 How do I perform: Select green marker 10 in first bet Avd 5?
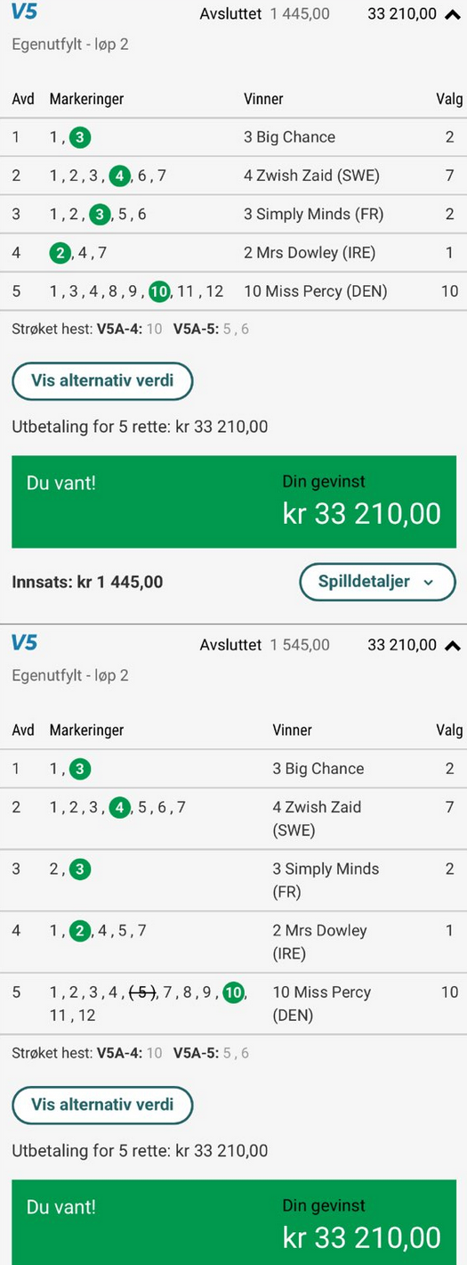pyautogui.click(x=159, y=291)
